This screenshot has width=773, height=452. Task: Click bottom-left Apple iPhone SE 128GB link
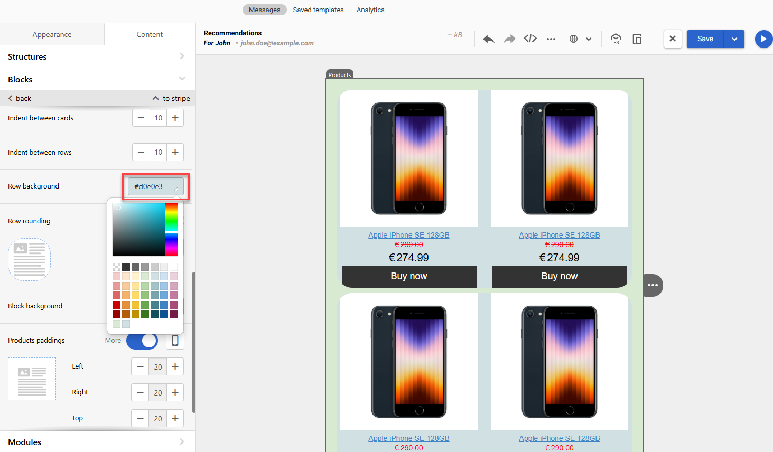409,438
